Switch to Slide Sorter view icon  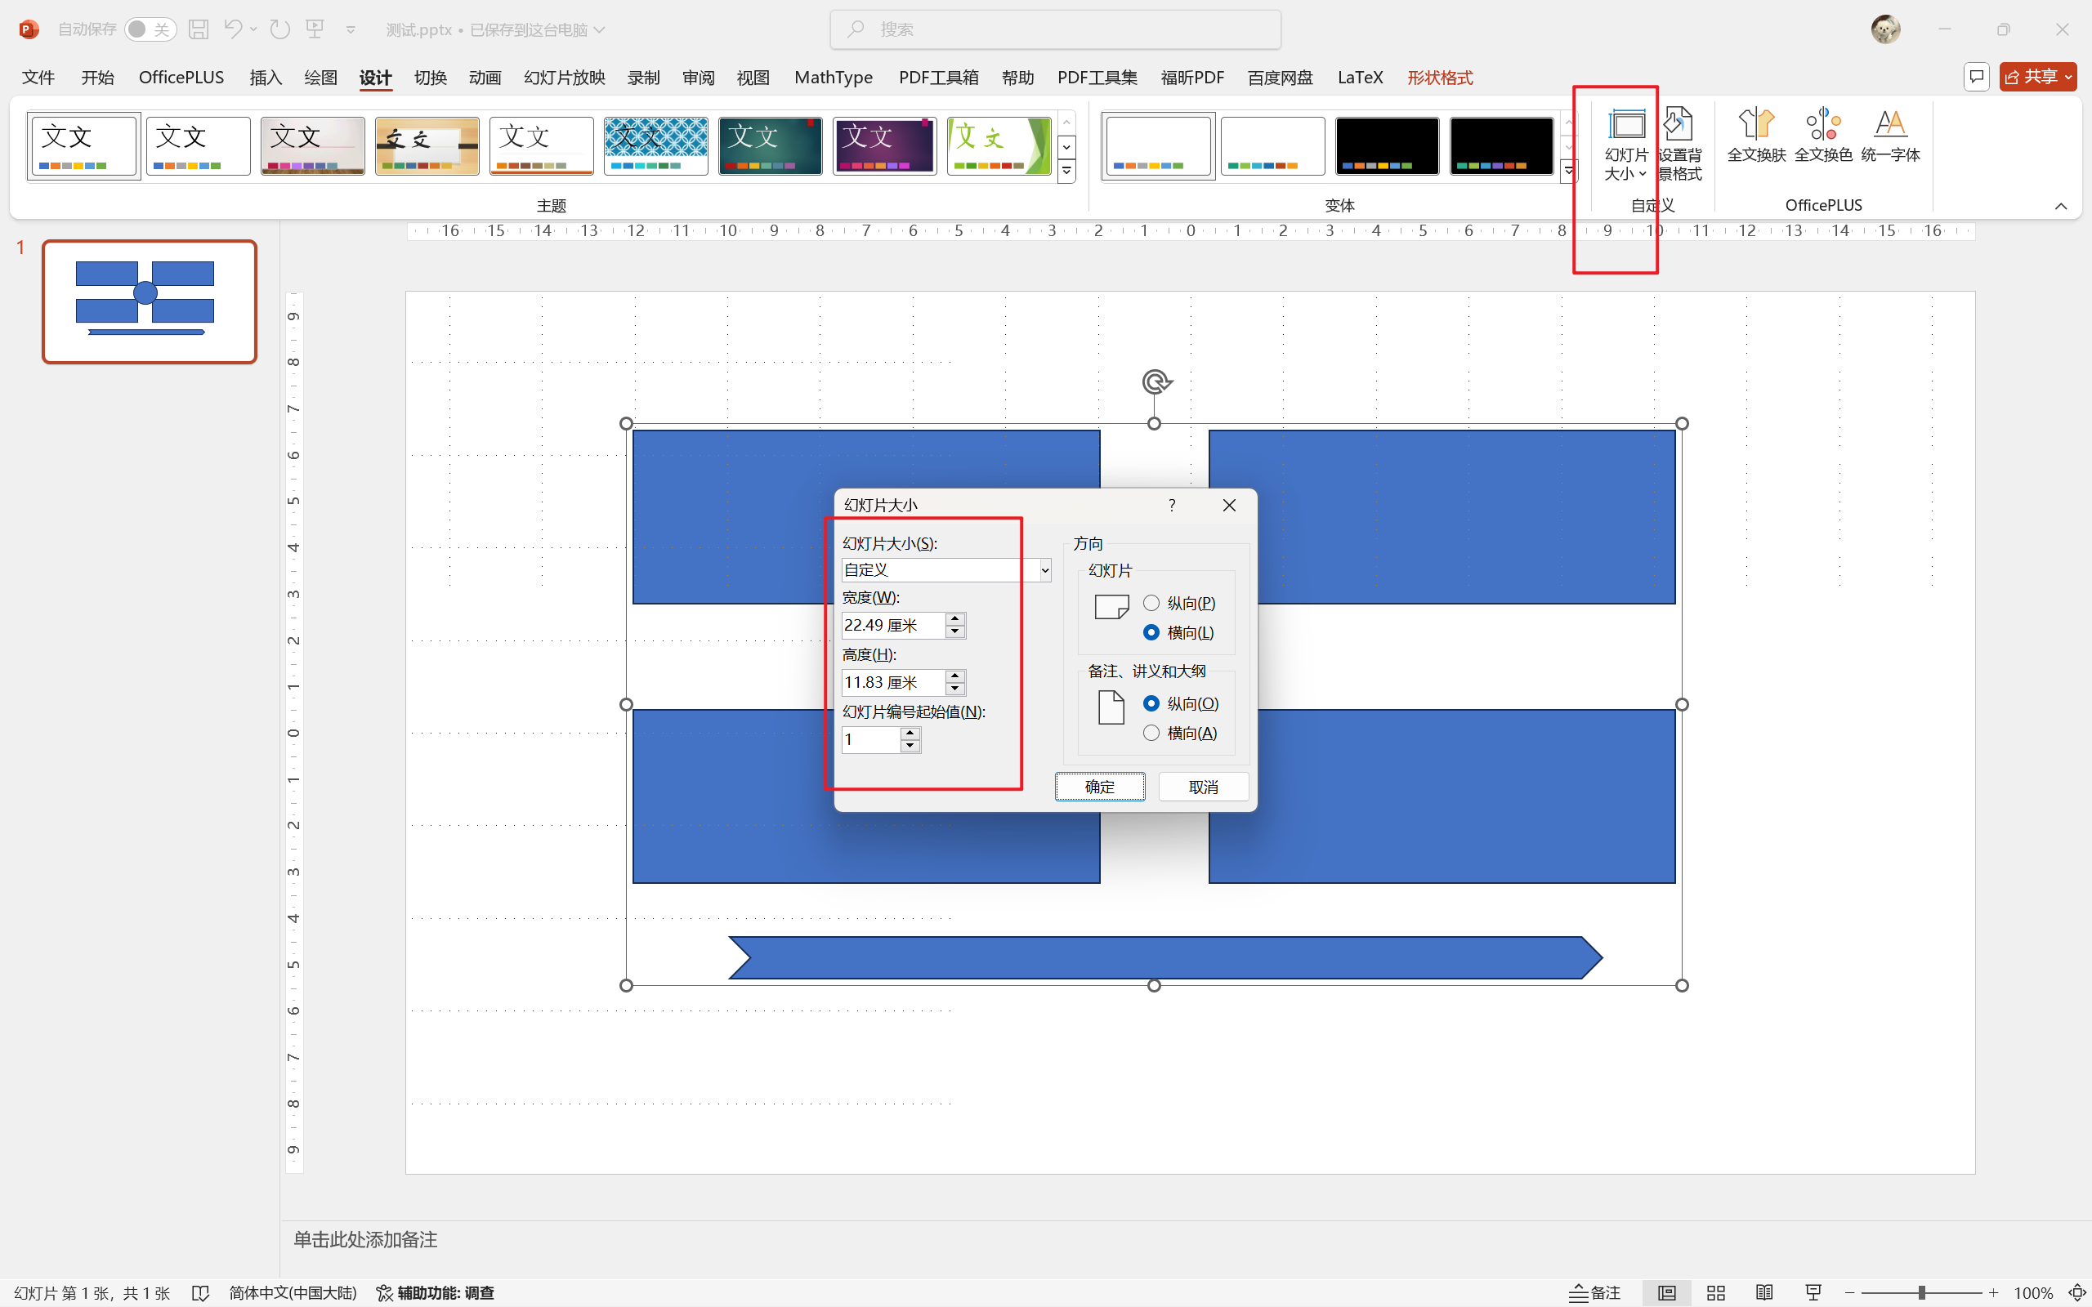[x=1716, y=1292]
